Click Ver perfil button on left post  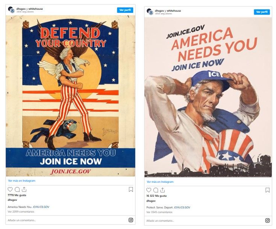[125, 10]
